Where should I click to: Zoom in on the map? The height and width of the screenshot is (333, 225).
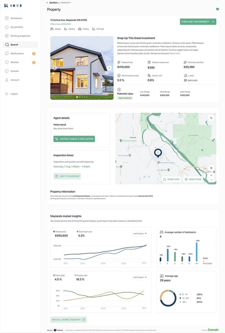click(211, 175)
